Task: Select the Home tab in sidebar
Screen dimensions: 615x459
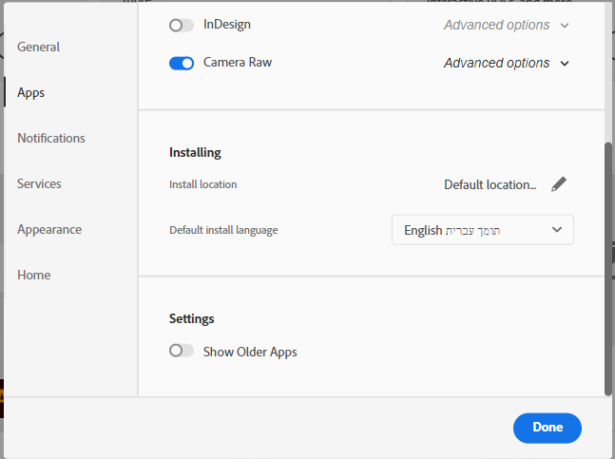Action: (34, 275)
